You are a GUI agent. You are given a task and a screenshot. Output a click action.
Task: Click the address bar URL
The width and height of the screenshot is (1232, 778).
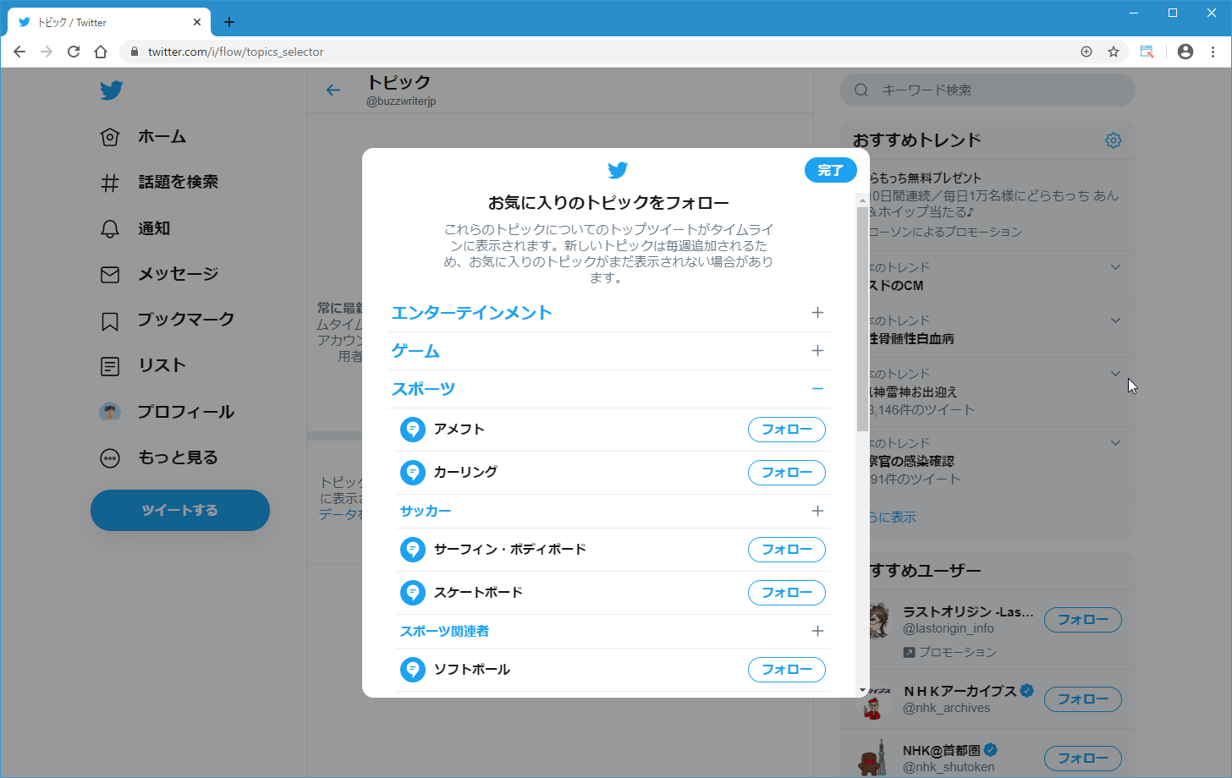(235, 52)
